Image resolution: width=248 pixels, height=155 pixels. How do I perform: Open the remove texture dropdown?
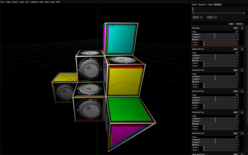(x=239, y=24)
